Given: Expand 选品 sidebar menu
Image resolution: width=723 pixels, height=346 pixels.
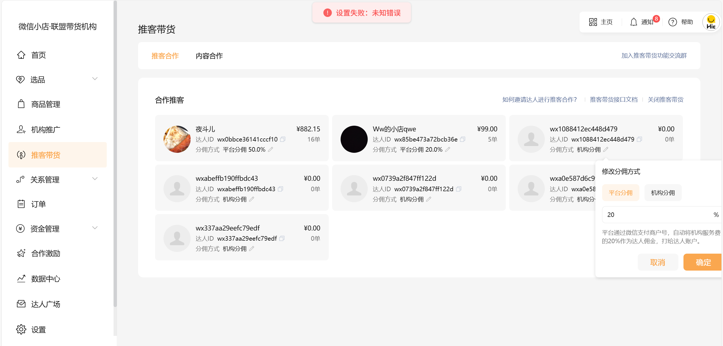Looking at the screenshot, I should coord(95,79).
